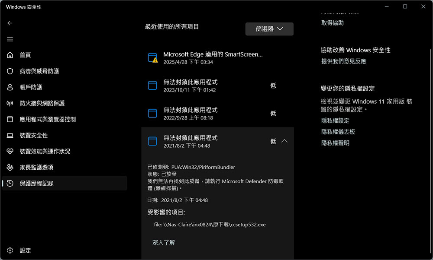Open the 篩選器 filter dropdown
The image size is (433, 260).
coord(269,29)
